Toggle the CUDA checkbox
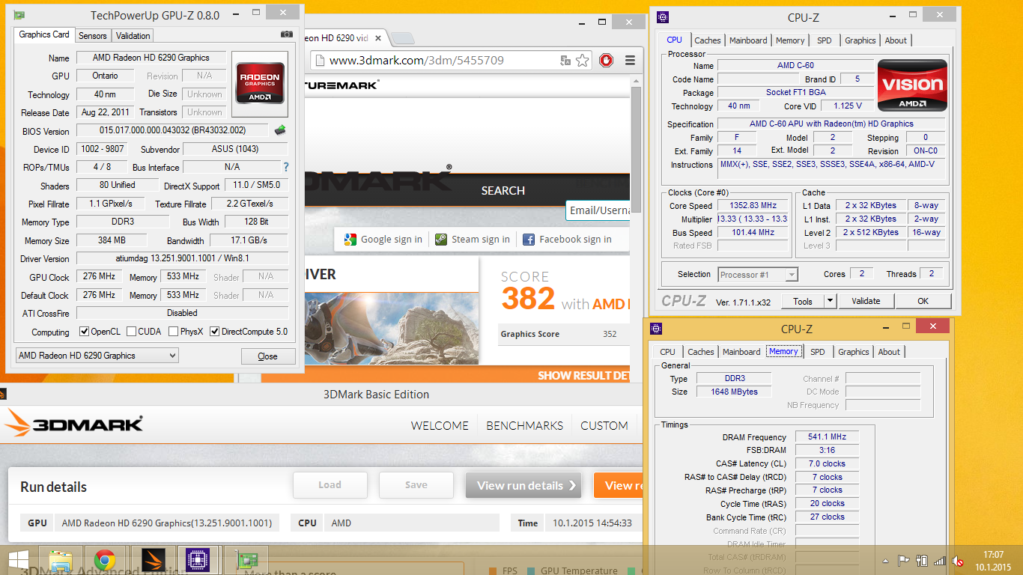 (x=132, y=332)
